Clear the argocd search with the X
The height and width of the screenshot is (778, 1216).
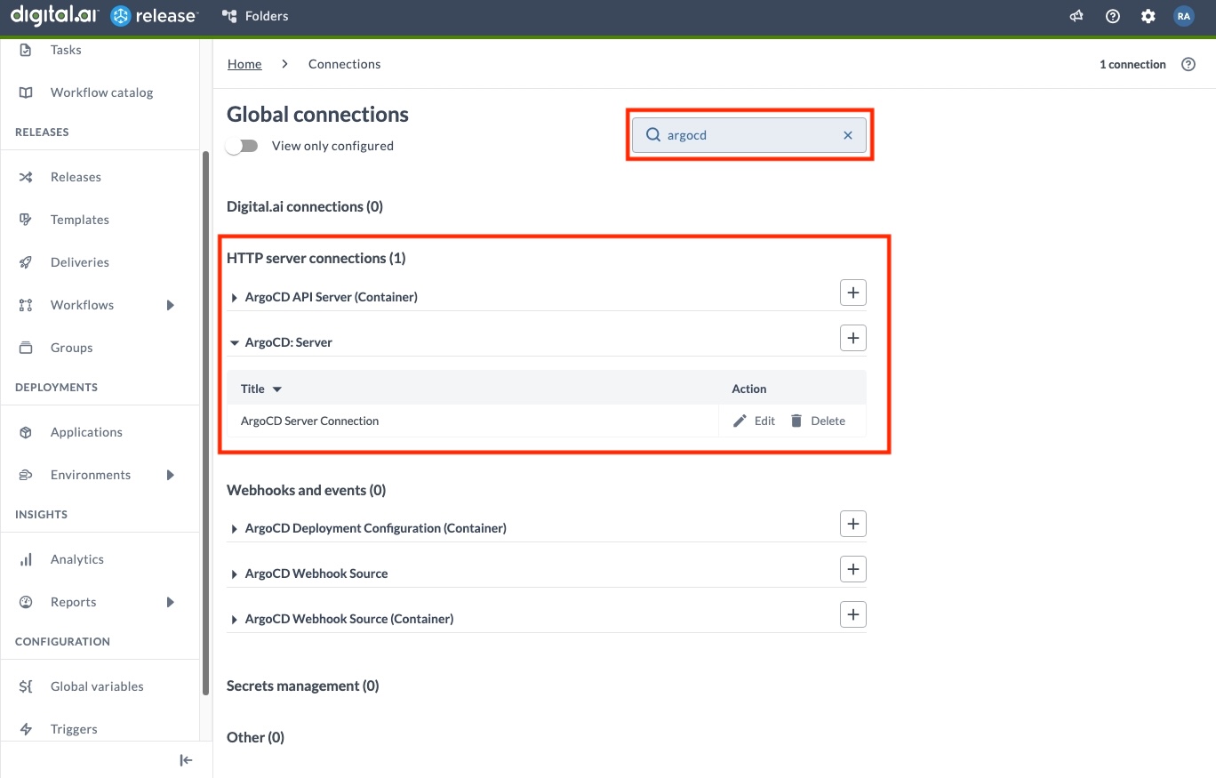pyautogui.click(x=847, y=134)
